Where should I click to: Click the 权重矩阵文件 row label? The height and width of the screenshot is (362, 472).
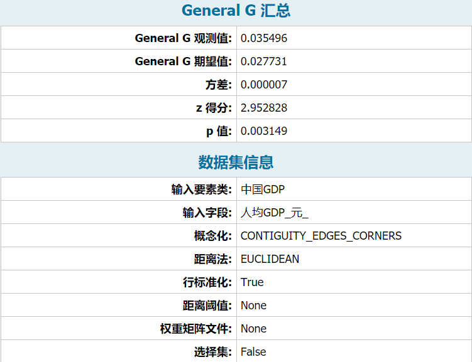tap(196, 329)
